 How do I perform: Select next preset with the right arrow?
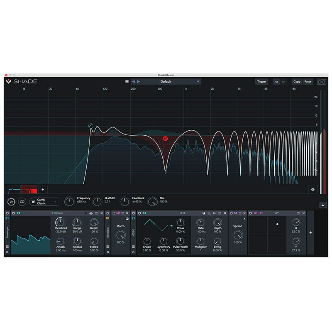coord(139,82)
